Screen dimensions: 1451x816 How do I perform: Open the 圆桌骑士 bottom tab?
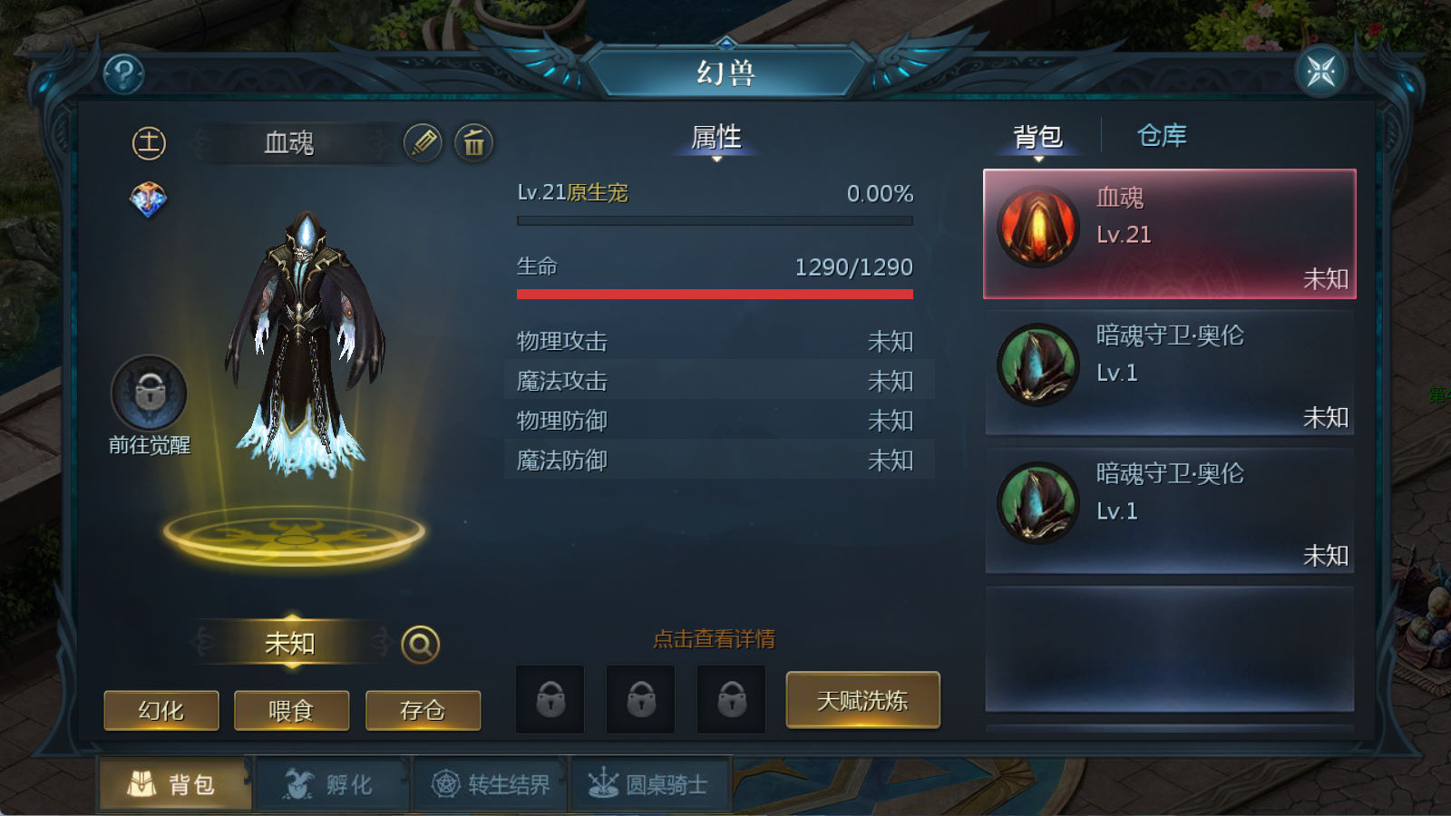tap(650, 784)
